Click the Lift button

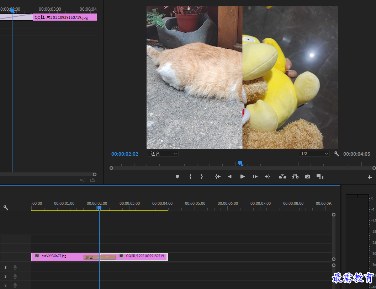[x=282, y=177]
